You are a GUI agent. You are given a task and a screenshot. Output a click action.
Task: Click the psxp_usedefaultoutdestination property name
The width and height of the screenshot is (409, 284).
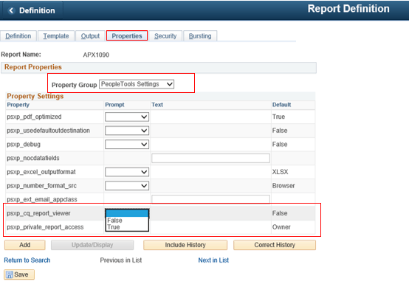point(48,131)
